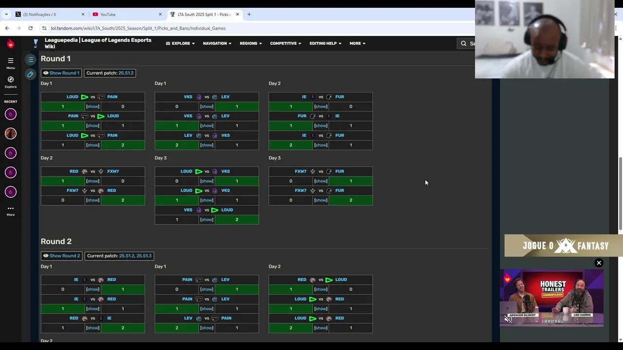
Task: Expand the Explore menu
Action: coord(181,43)
